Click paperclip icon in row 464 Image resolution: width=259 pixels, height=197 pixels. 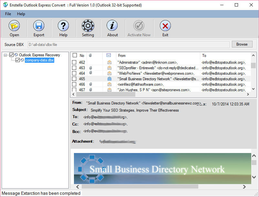coord(90,72)
